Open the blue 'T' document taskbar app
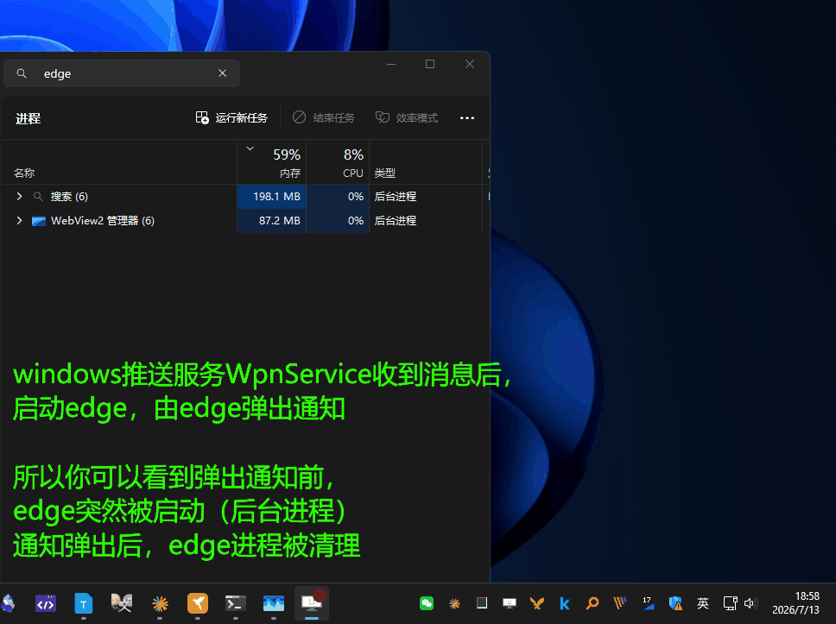The width and height of the screenshot is (836, 624). (83, 604)
